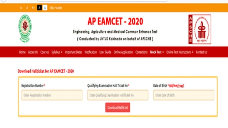Click the 'Date of Birth' label

point(160,86)
